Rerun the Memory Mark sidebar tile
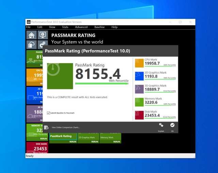Viewport: 218px width, 173px height. [44, 139]
